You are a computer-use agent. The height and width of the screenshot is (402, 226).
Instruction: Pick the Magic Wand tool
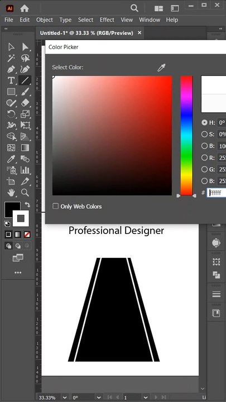11,58
